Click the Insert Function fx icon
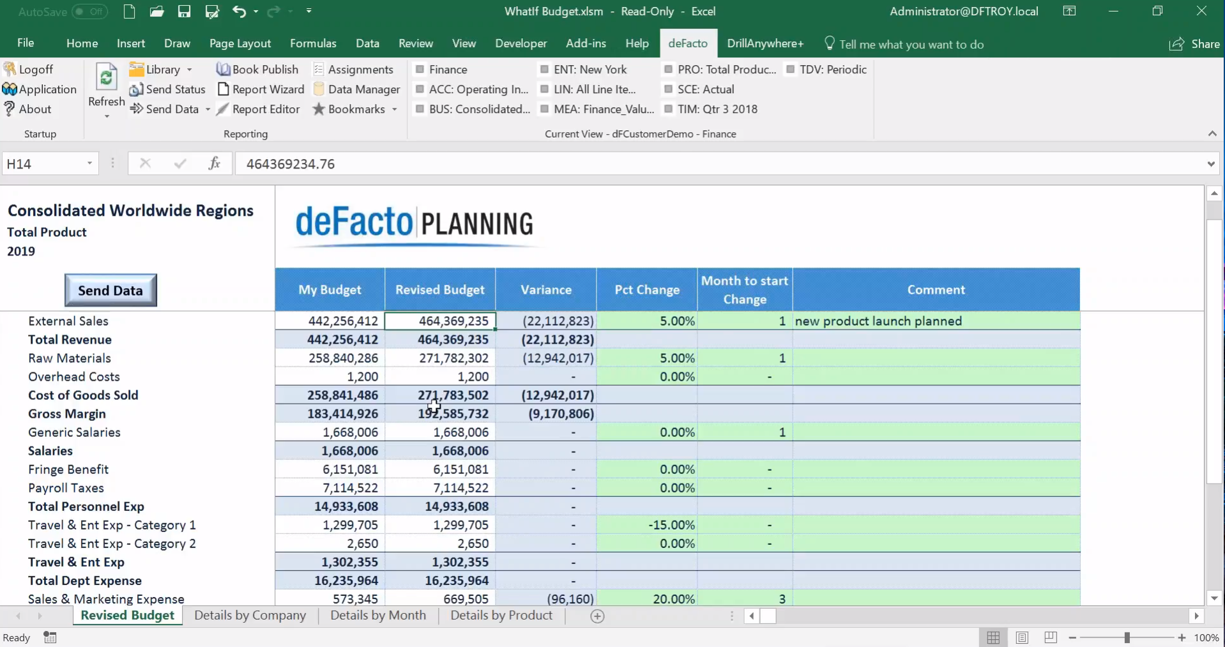1225x647 pixels. [215, 164]
